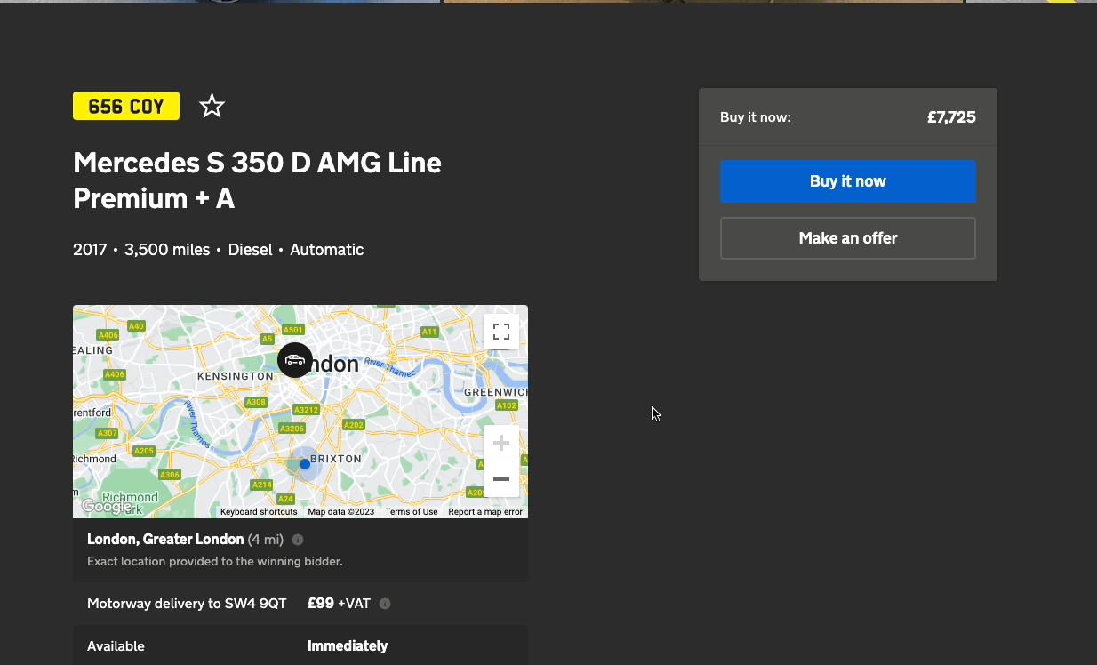Click the Available label

tap(116, 646)
